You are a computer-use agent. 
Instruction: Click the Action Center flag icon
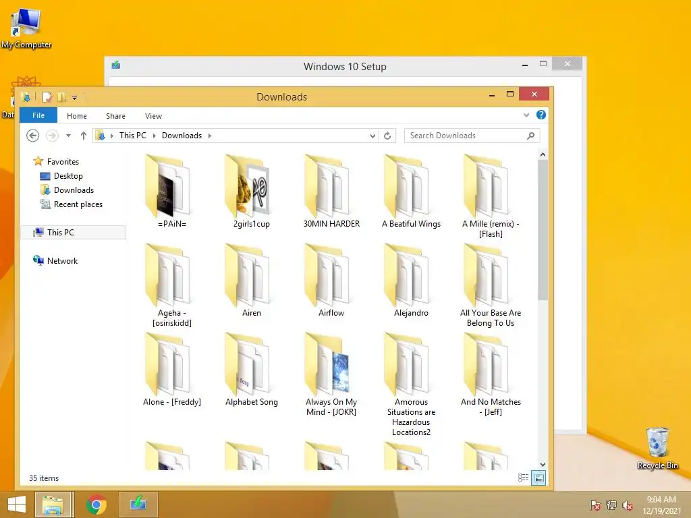(595, 505)
